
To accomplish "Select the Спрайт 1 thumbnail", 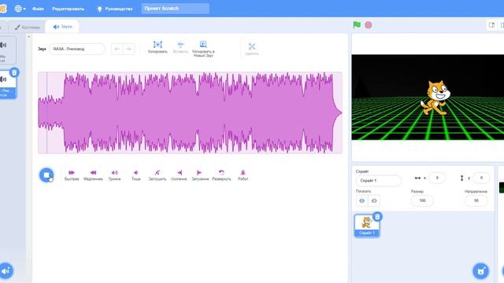I will tap(367, 226).
